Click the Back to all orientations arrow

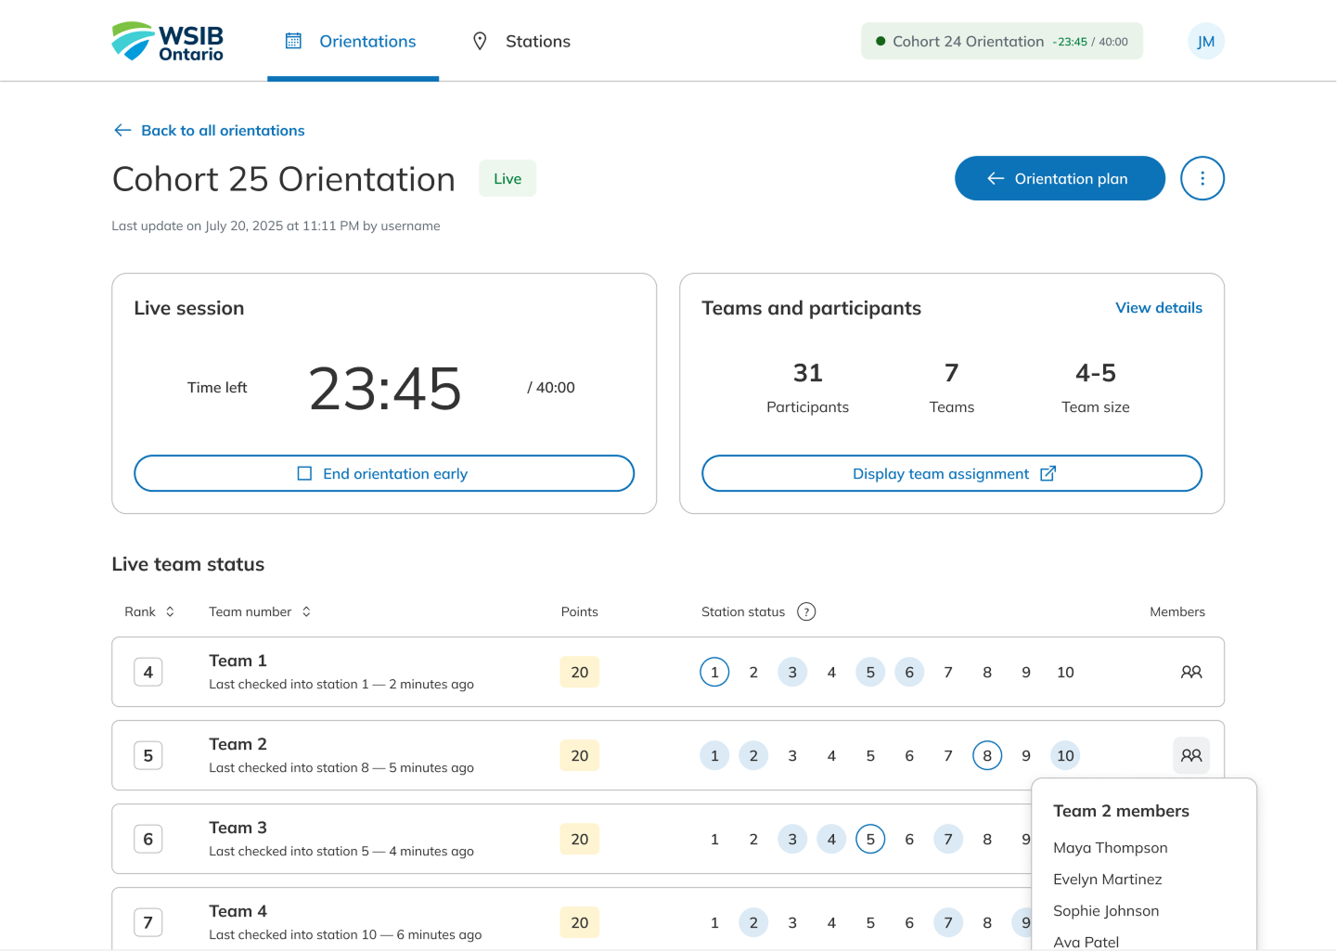[x=122, y=131]
